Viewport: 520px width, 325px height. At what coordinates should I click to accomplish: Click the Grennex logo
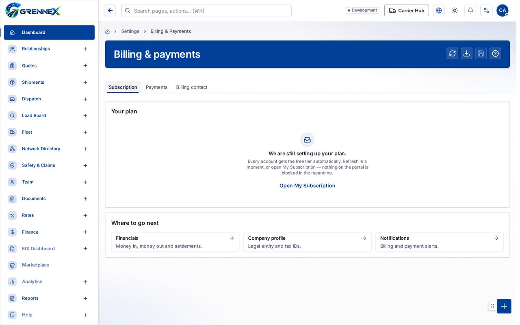(33, 11)
